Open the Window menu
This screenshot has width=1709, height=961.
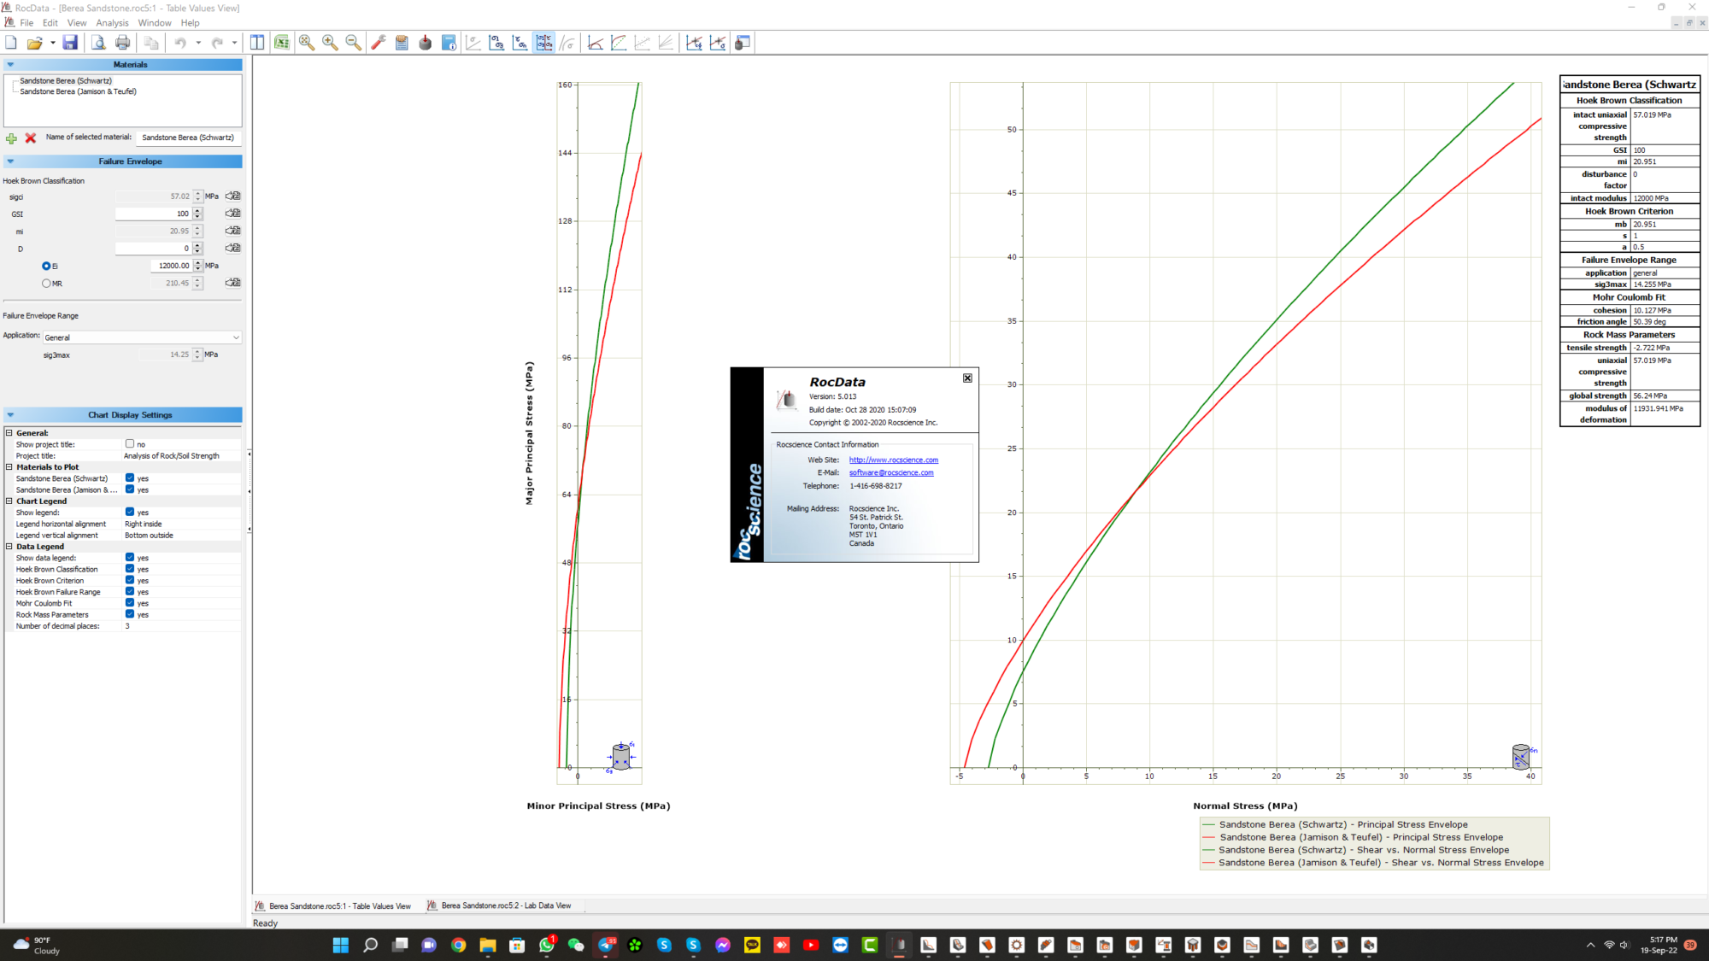coord(155,23)
